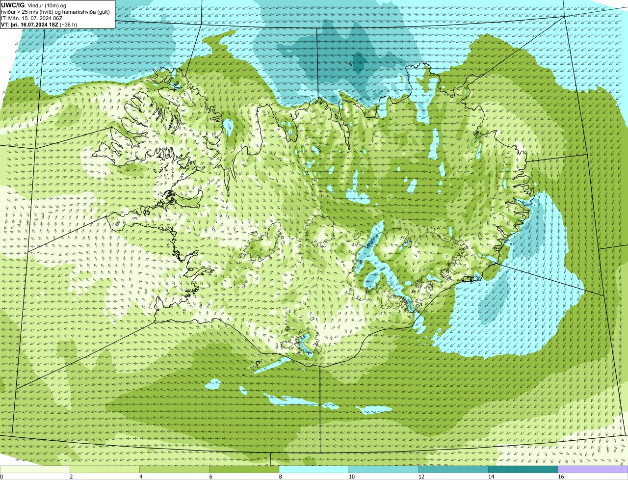Image resolution: width=628 pixels, height=480 pixels.
Task: Click the legend scale label '8'
Action: coord(280,477)
